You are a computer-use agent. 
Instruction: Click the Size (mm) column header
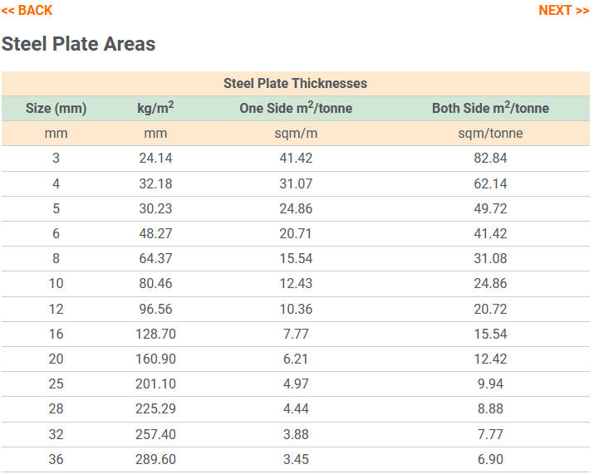click(x=56, y=108)
